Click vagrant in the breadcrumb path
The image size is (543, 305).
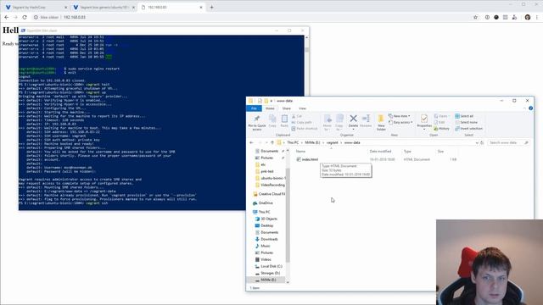click(332, 143)
